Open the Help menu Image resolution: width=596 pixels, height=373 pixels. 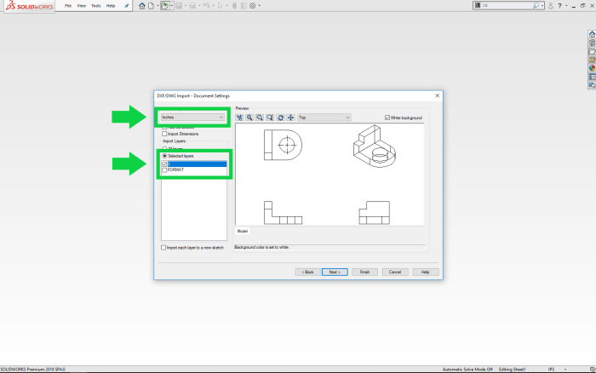[x=111, y=6]
